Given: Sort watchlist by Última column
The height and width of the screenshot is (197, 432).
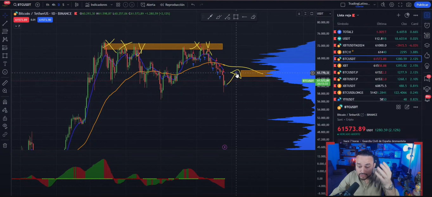Looking at the screenshot, I should point(382,24).
